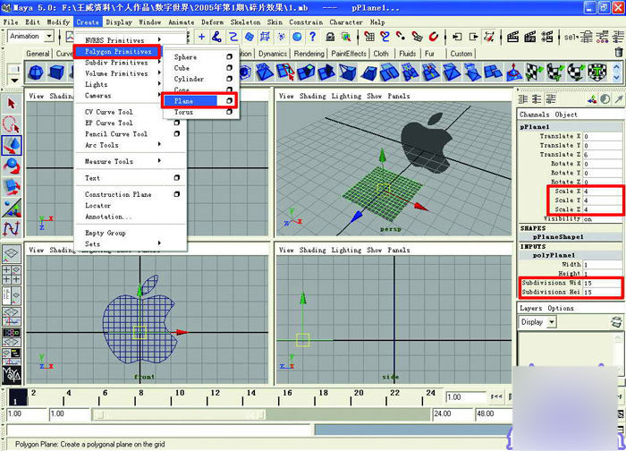The image size is (626, 451).
Task: Open Torus options box
Action: tap(229, 112)
